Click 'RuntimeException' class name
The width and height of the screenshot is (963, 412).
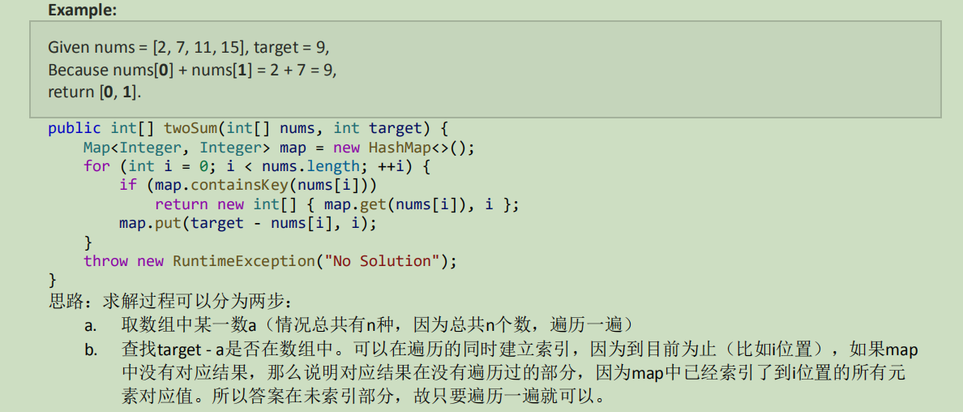244,260
